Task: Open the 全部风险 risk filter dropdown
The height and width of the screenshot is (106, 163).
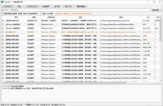Action: pos(156,10)
